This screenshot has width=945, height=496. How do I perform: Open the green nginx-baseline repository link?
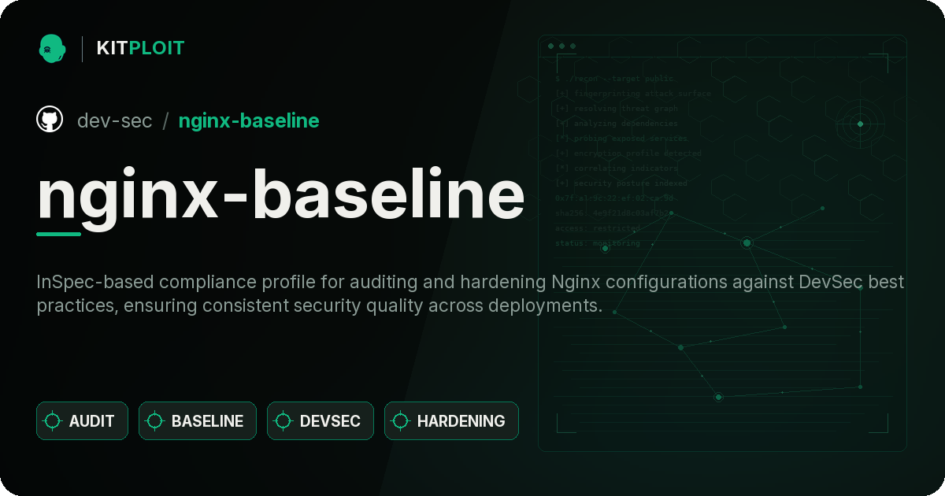(249, 120)
